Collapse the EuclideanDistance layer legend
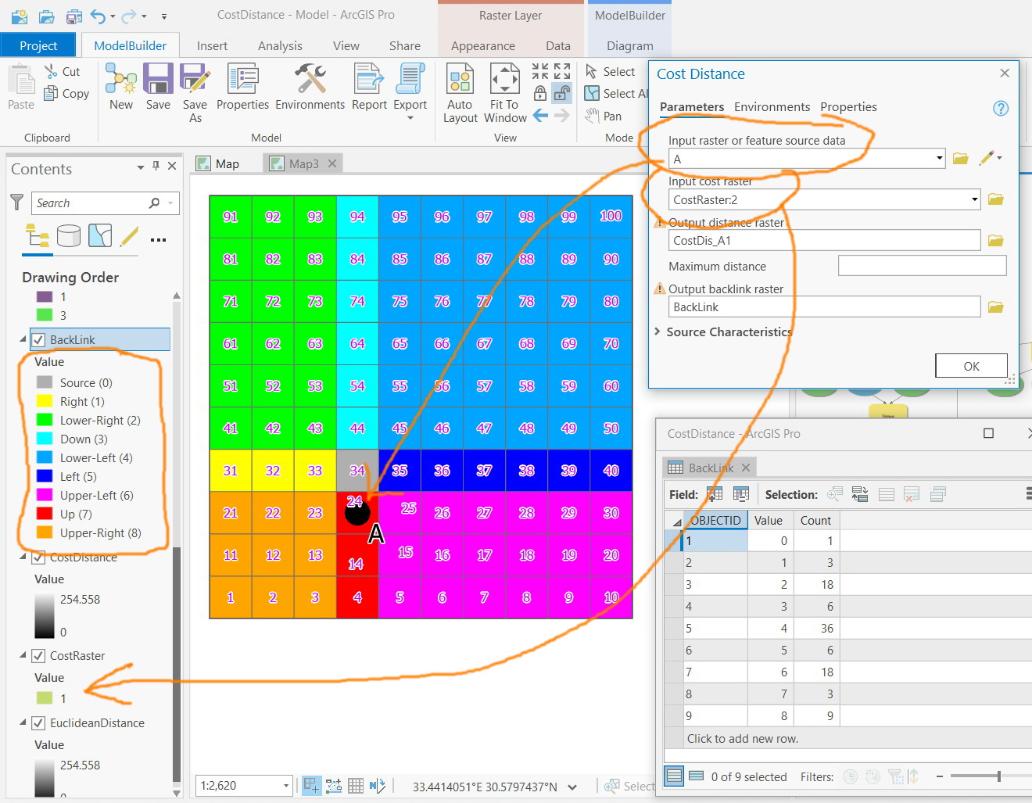This screenshot has width=1032, height=803. coord(23,722)
